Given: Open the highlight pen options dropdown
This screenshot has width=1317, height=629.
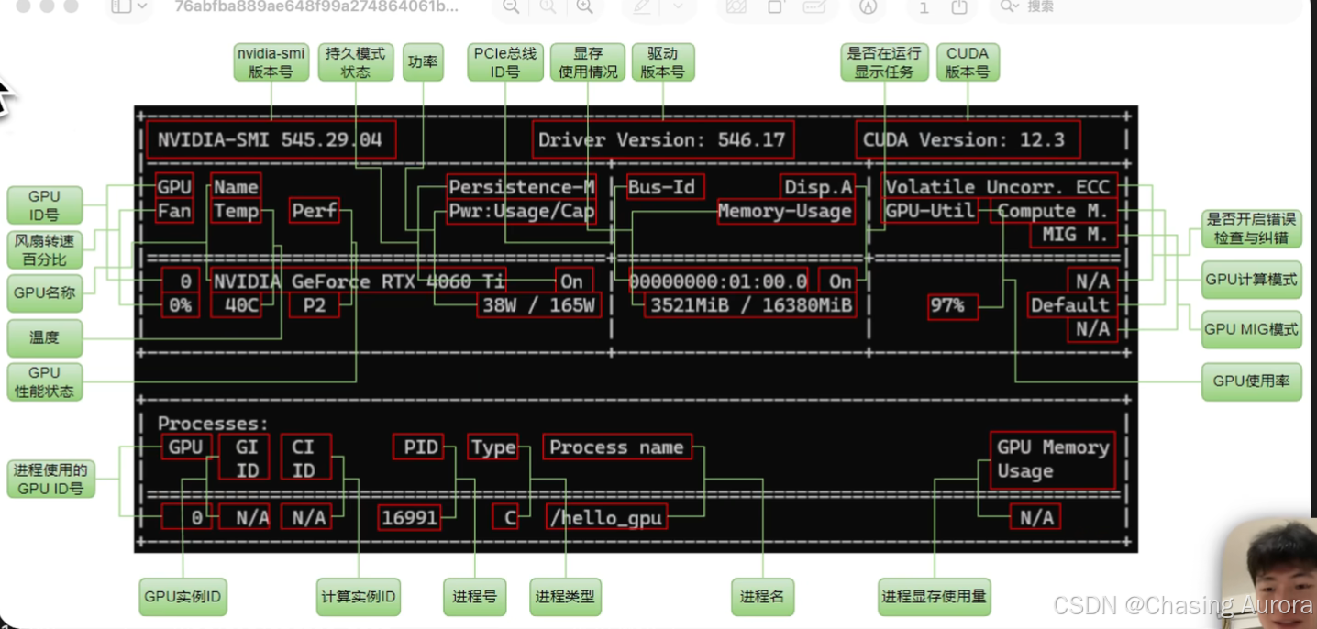Looking at the screenshot, I should pyautogui.click(x=679, y=6).
